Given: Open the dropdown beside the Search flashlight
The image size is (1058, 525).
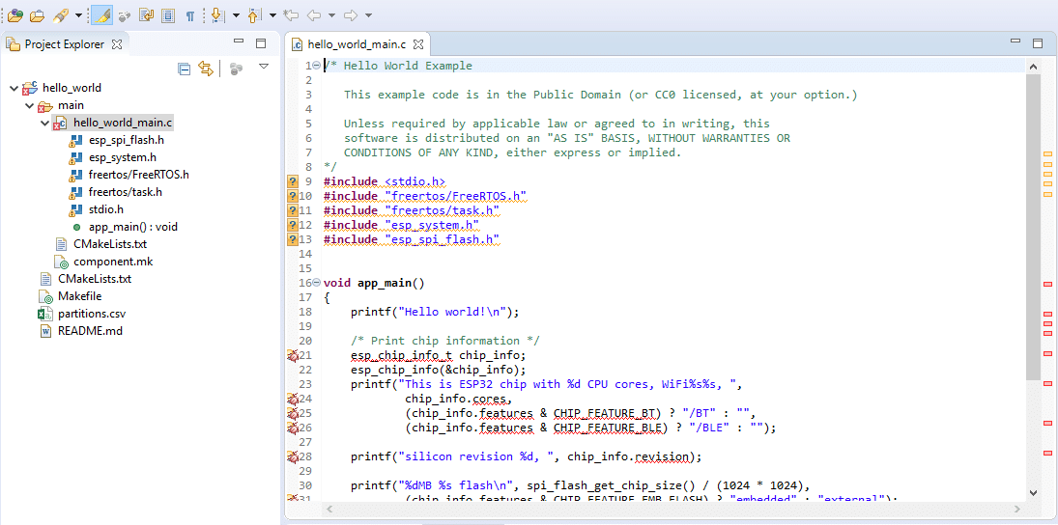Looking at the screenshot, I should pyautogui.click(x=79, y=14).
